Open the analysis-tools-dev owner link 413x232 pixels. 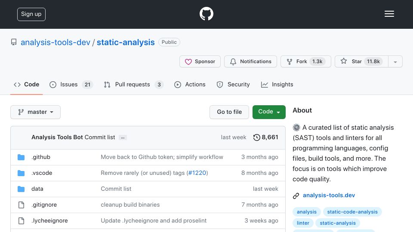coord(55,42)
